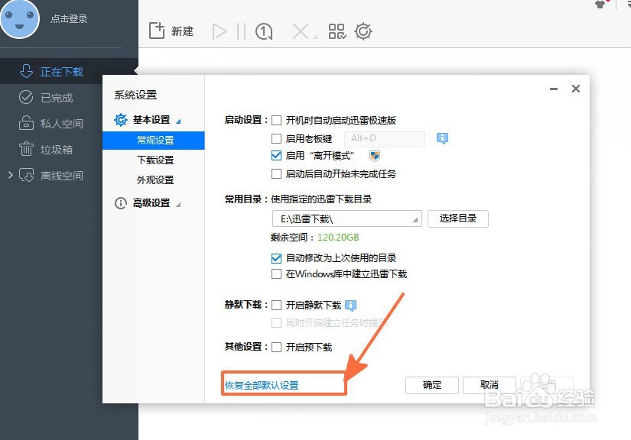This screenshot has height=440, width=631.
Task: Click the 已完成 checkmark icon
Action: [x=26, y=97]
